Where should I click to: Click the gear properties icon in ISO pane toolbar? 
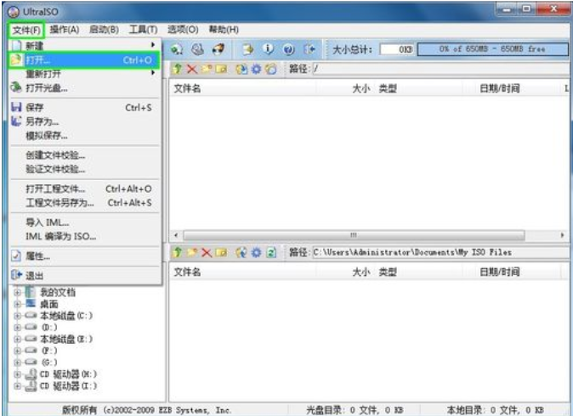256,69
